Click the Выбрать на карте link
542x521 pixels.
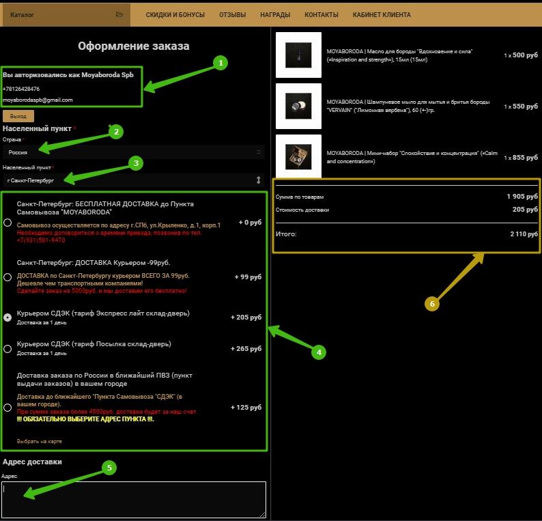40,441
